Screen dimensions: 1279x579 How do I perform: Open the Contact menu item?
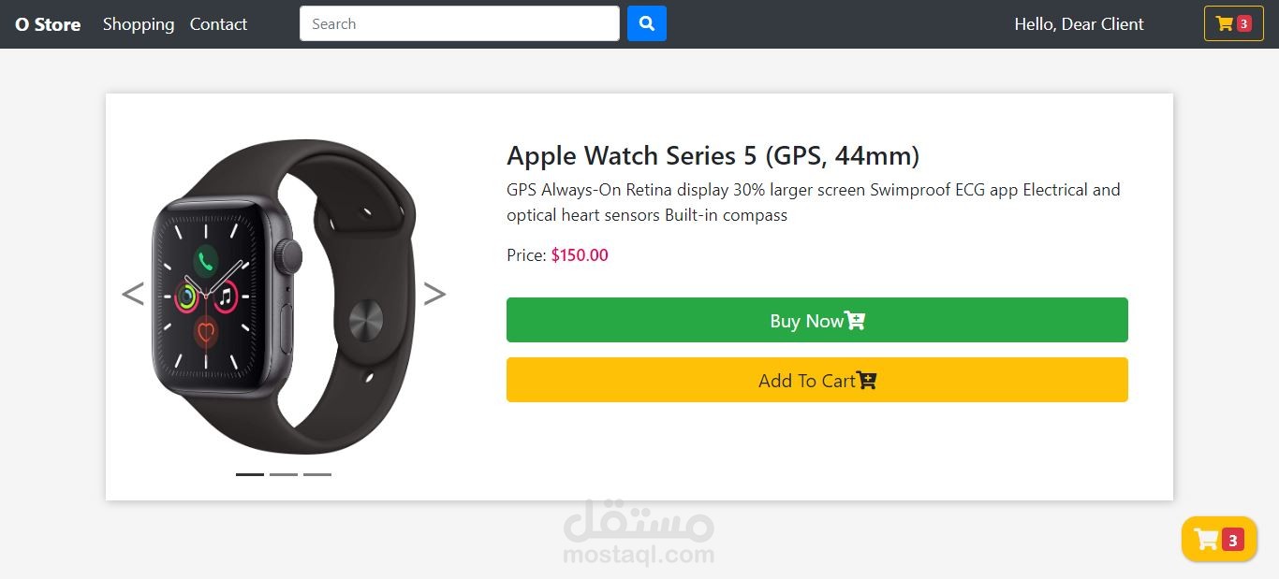tap(218, 24)
